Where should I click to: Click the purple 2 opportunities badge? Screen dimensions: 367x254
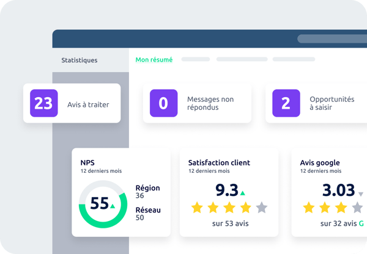click(x=286, y=103)
